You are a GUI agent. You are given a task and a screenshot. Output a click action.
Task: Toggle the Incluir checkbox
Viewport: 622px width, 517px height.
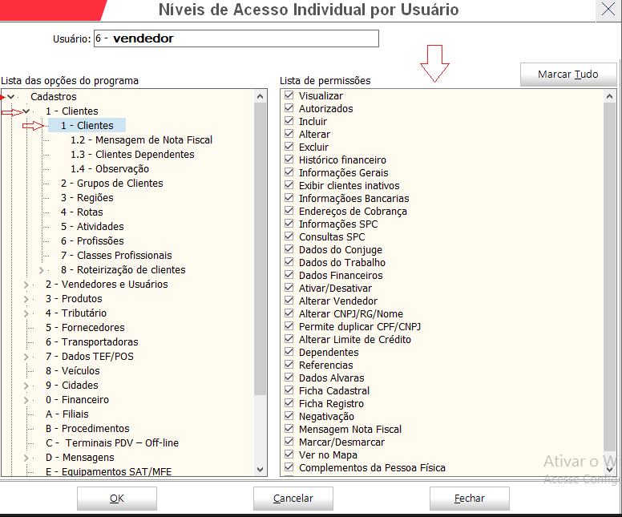coord(289,121)
